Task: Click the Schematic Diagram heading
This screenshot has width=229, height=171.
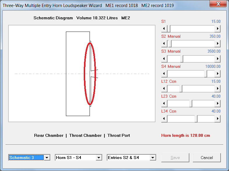Action: [53, 18]
